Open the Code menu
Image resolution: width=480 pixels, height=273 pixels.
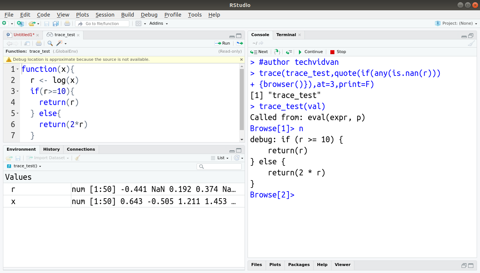pos(43,15)
